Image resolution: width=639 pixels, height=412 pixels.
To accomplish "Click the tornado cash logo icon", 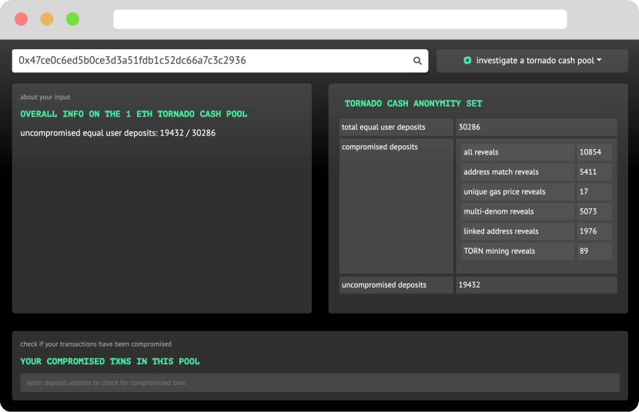I will click(x=467, y=60).
